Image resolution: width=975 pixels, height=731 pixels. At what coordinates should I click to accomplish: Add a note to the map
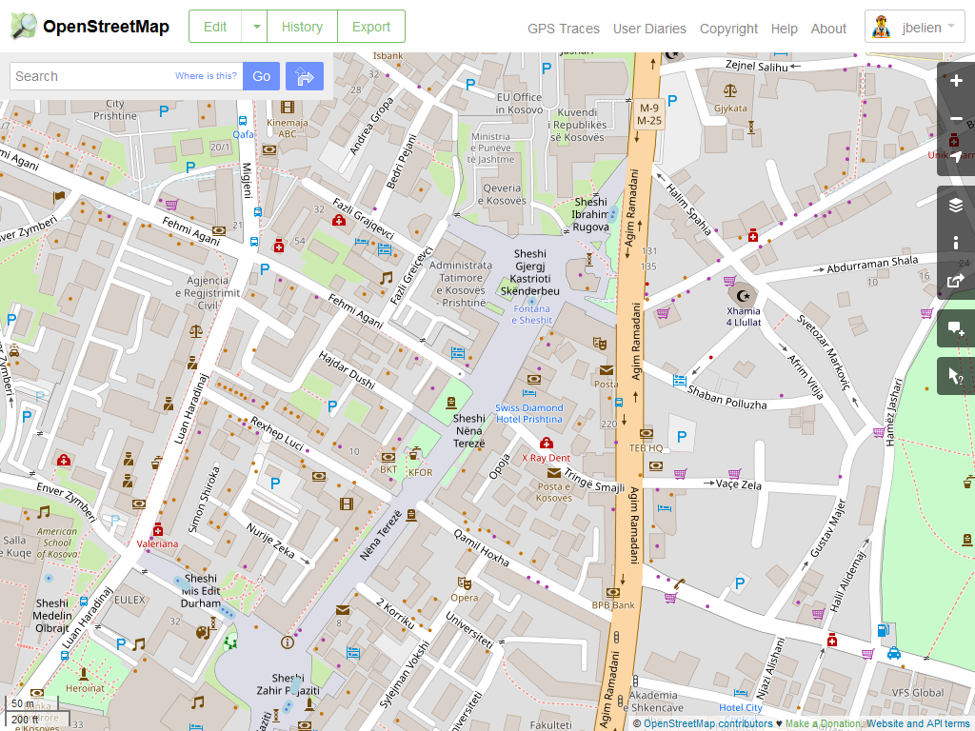tap(956, 329)
